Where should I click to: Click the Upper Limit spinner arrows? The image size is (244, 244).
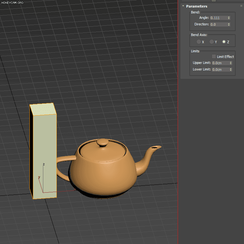(231, 63)
